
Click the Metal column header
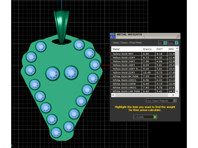(126, 49)
